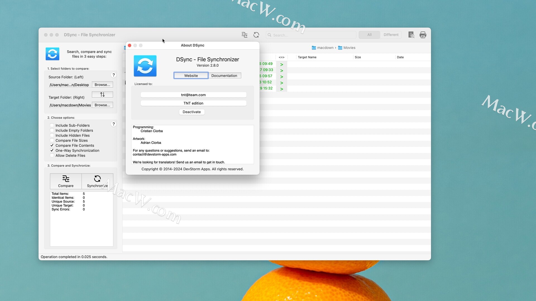Image resolution: width=536 pixels, height=301 pixels.
Task: Click the sync arrow on the 15:32 row
Action: tap(282, 89)
